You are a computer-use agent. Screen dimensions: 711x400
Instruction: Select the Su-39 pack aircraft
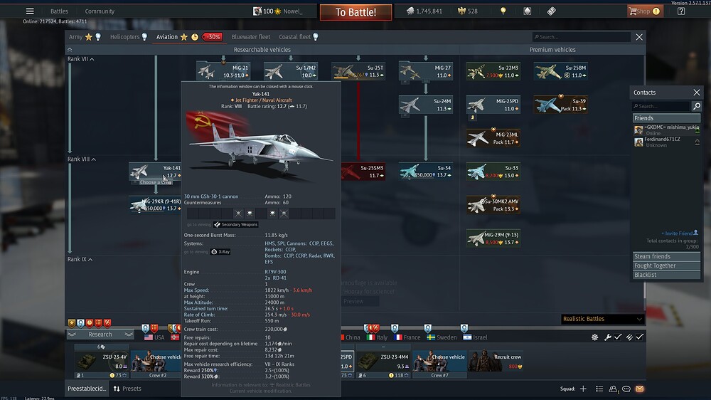tap(561, 105)
